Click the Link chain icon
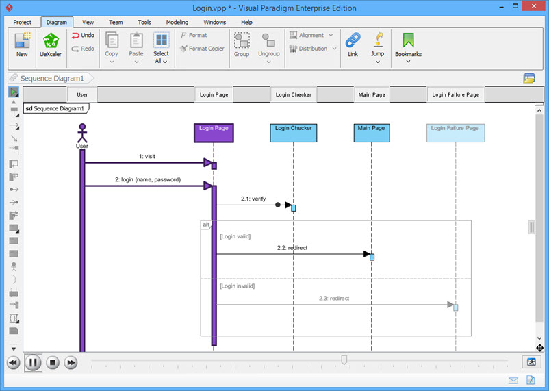The image size is (549, 391). [353, 40]
